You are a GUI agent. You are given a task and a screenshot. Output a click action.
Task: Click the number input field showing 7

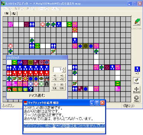[58, 70]
